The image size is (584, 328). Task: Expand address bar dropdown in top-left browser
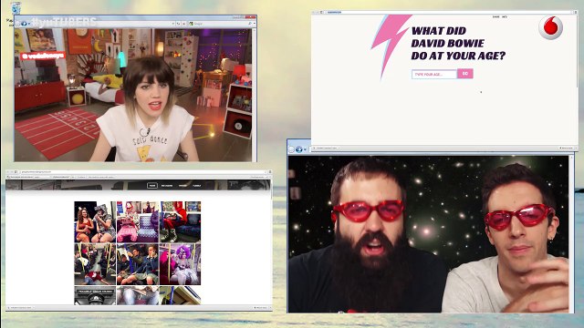click(173, 24)
